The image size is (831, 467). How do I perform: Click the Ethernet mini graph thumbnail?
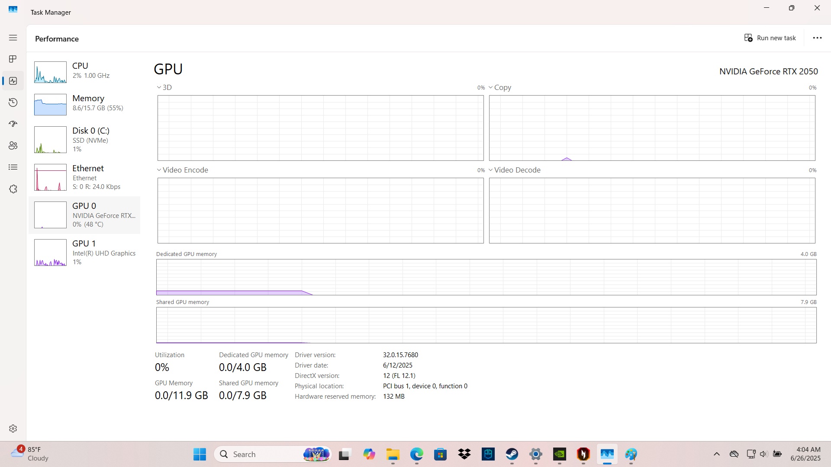[x=50, y=177]
